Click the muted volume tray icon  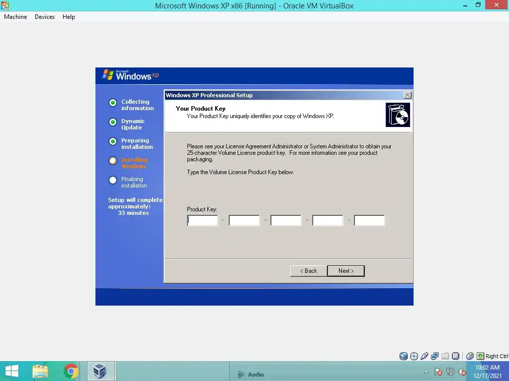pos(462,371)
